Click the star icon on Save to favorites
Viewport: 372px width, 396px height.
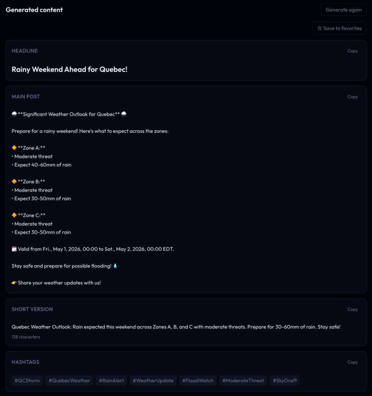point(319,28)
